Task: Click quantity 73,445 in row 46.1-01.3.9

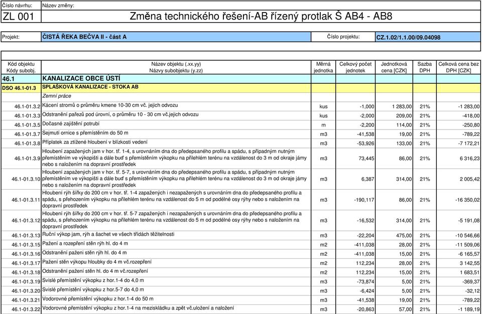Action: pyautogui.click(x=367, y=159)
